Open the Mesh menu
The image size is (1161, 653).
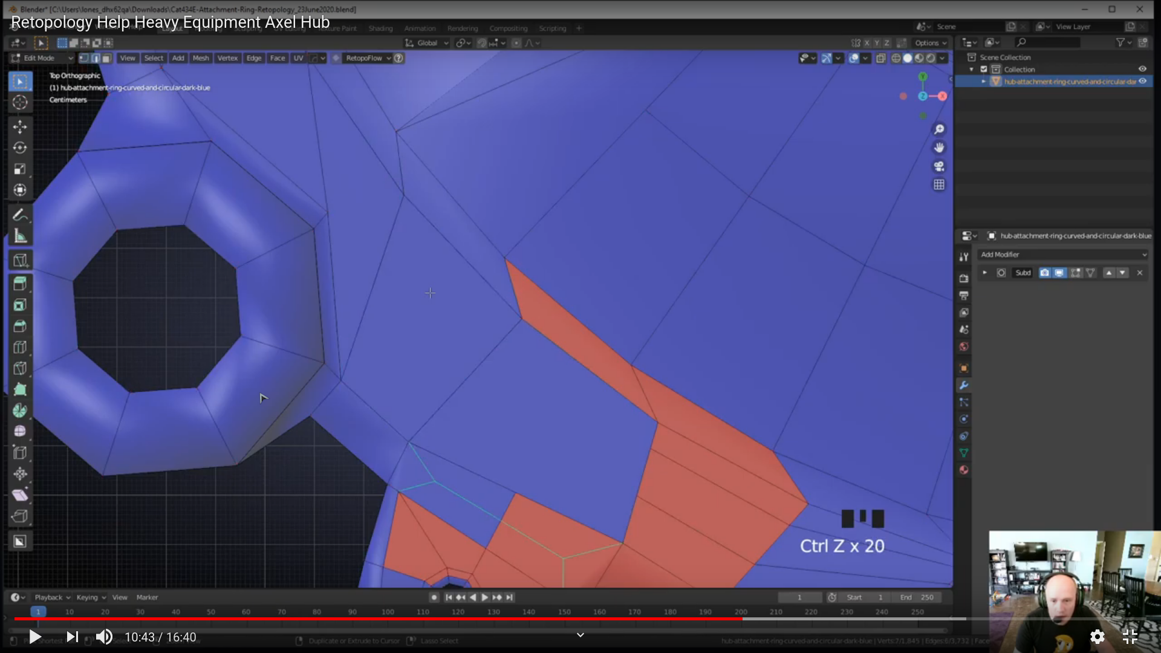201,58
